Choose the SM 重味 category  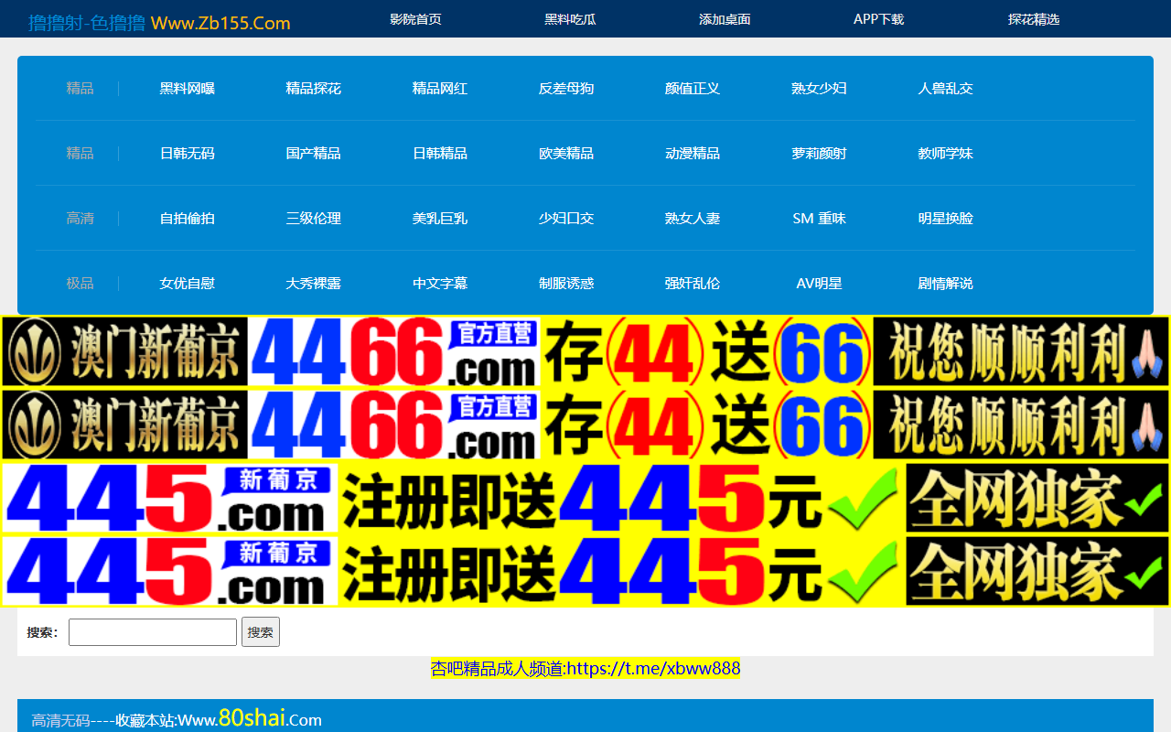click(x=819, y=219)
